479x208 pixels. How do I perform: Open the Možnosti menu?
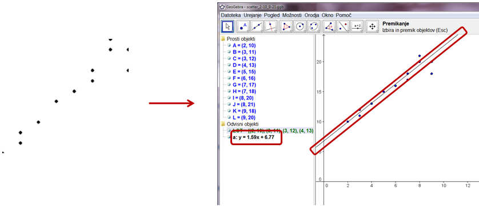point(292,15)
